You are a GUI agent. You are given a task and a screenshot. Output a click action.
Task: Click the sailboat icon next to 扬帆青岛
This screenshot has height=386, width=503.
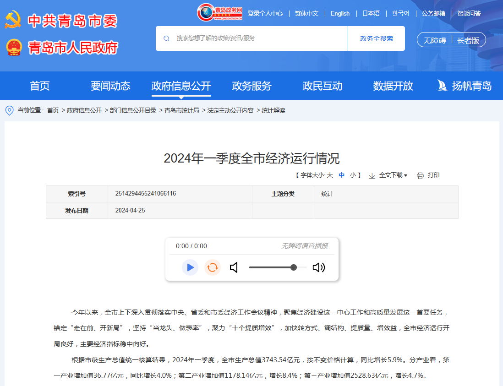pos(442,86)
